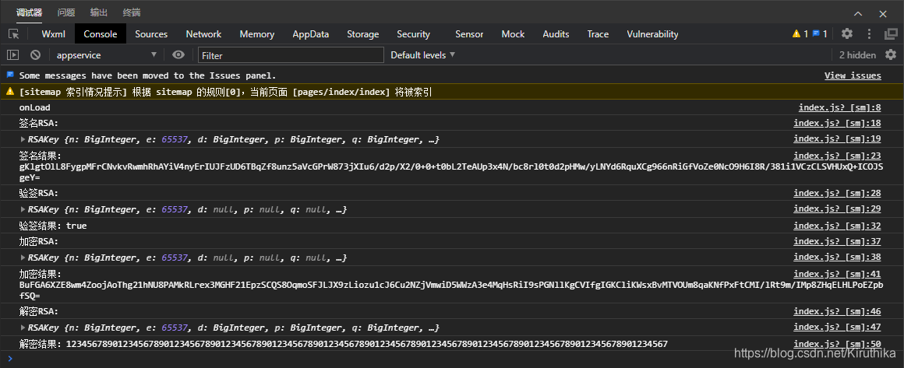Open the three-dot more options menu
The height and width of the screenshot is (368, 904).
(x=869, y=33)
